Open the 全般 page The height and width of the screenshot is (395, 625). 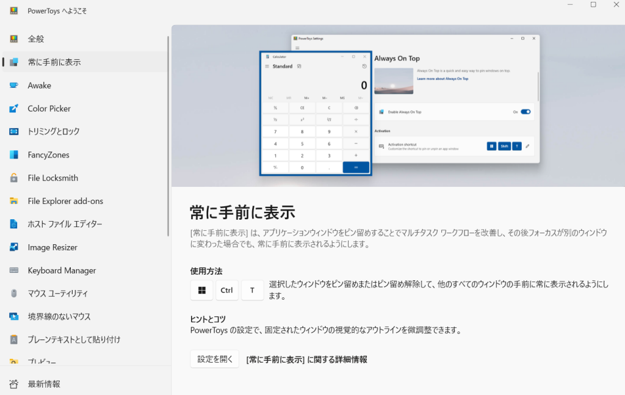(85, 38)
